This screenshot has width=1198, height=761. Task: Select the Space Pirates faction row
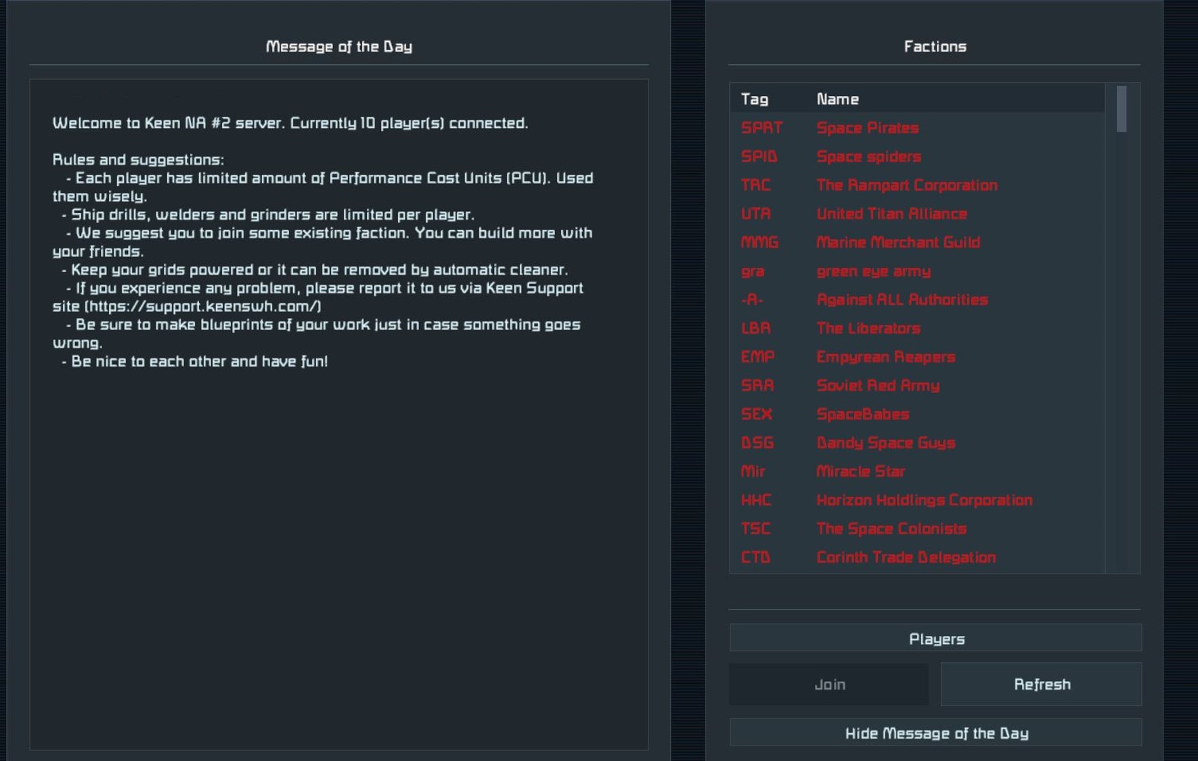point(917,128)
